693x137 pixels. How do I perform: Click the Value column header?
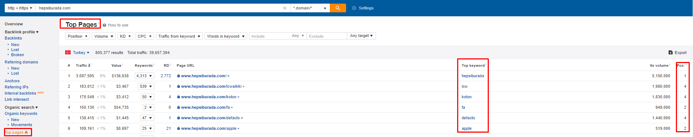(x=116, y=66)
